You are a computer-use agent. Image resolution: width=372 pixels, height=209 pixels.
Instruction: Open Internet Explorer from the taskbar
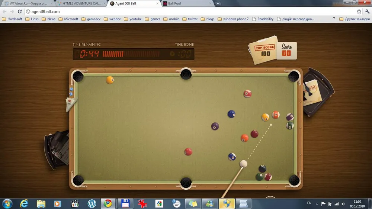pyautogui.click(x=24, y=203)
